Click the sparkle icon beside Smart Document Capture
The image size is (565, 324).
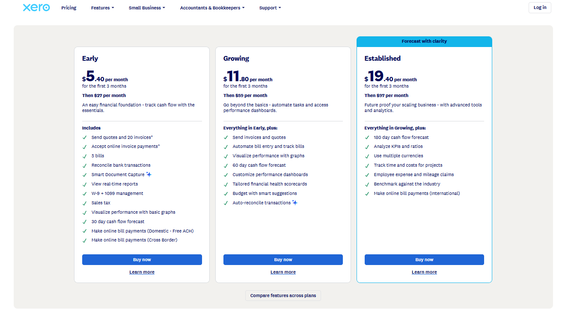tap(149, 174)
